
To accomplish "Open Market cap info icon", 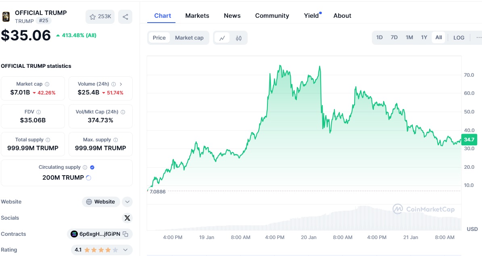I will (x=47, y=84).
